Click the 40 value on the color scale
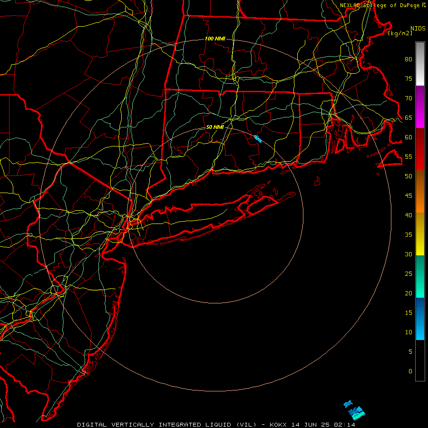This screenshot has height=428, width=428. point(409,215)
